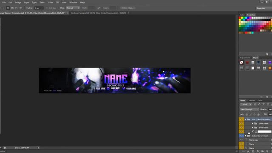272x153 pixels.
Task: Create new swatch icon in Swatches panel
Action: pos(267,54)
